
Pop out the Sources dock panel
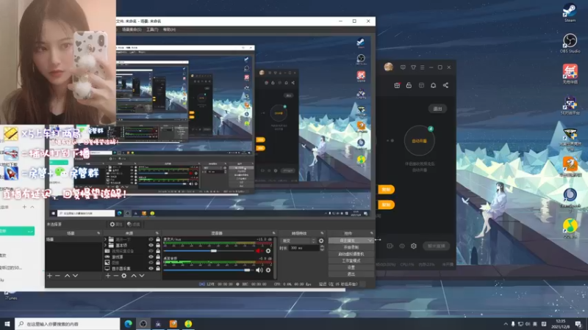pos(157,233)
